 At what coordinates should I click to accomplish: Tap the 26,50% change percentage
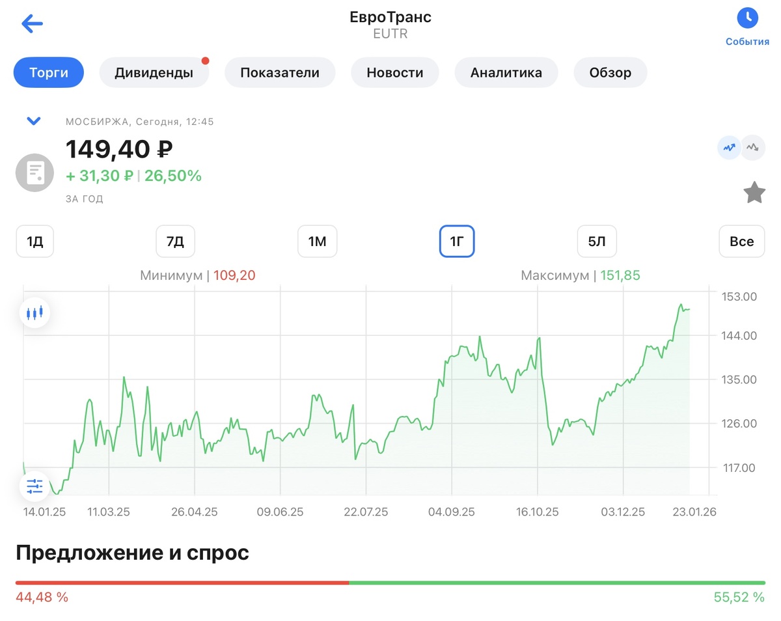click(x=173, y=176)
